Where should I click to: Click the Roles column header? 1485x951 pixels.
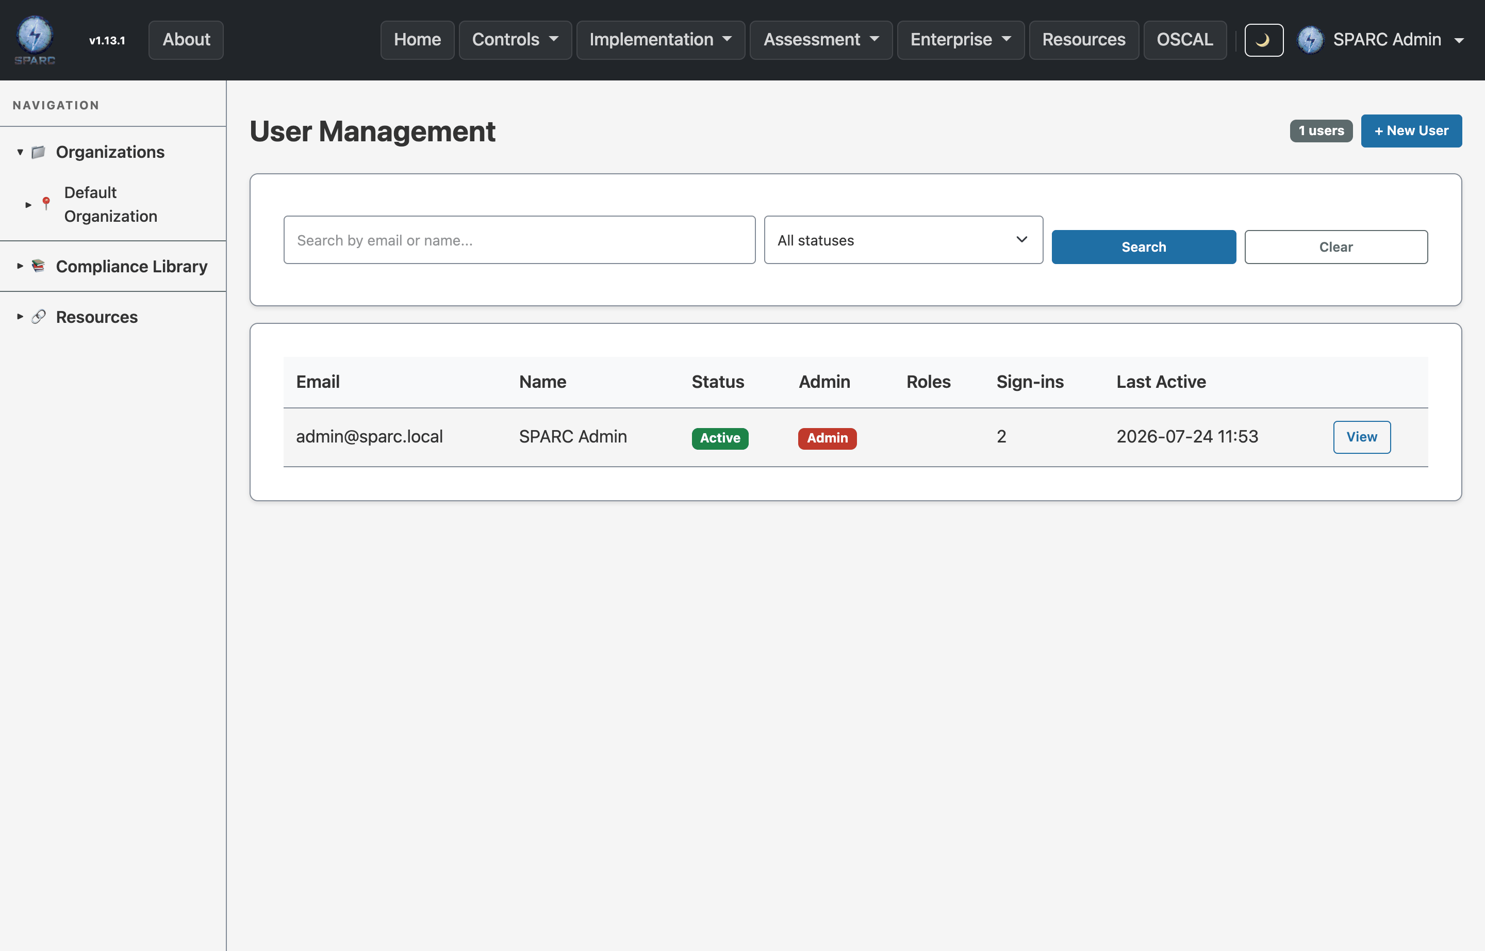pos(928,382)
